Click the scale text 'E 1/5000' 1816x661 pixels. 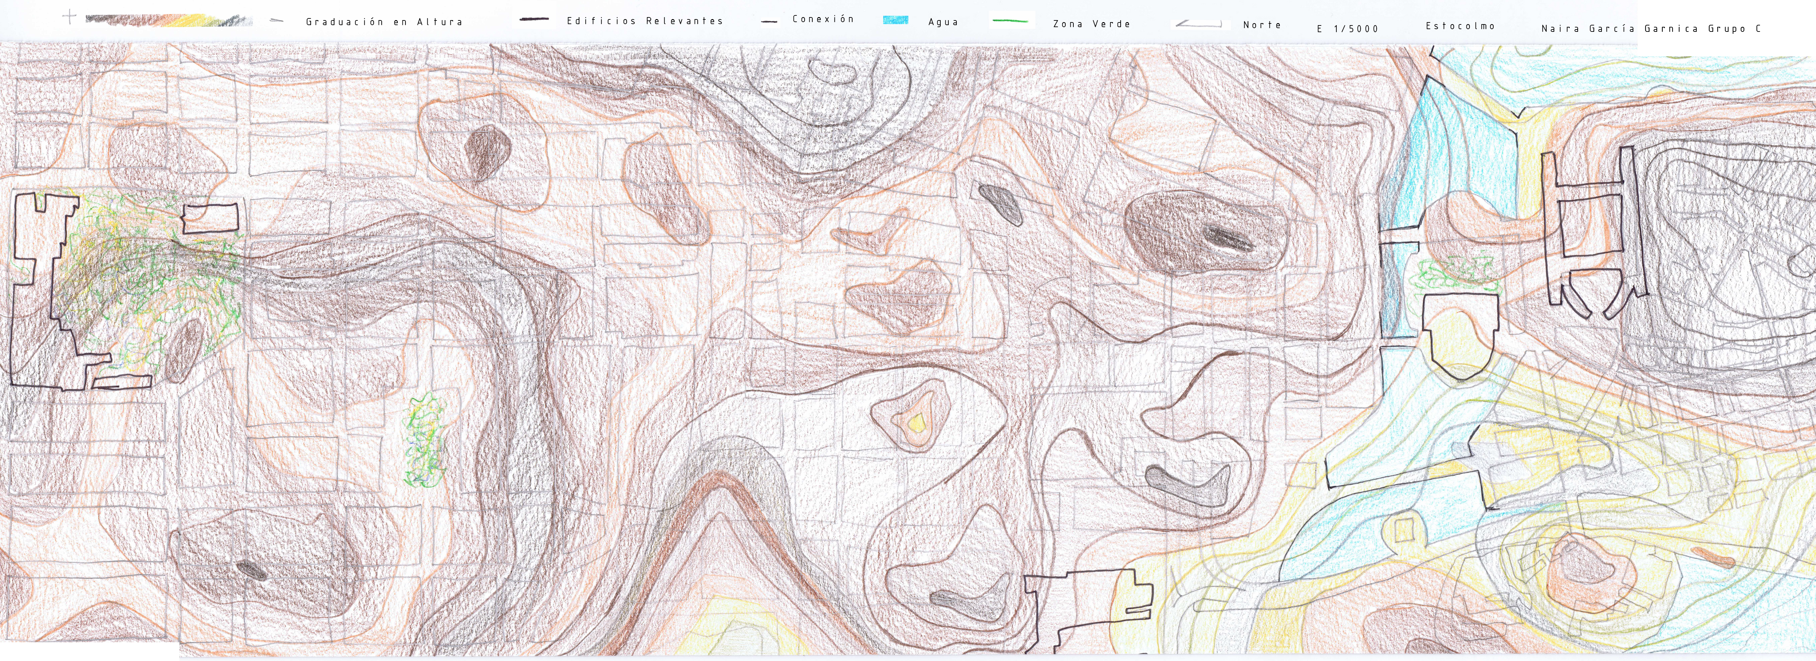pos(1347,29)
